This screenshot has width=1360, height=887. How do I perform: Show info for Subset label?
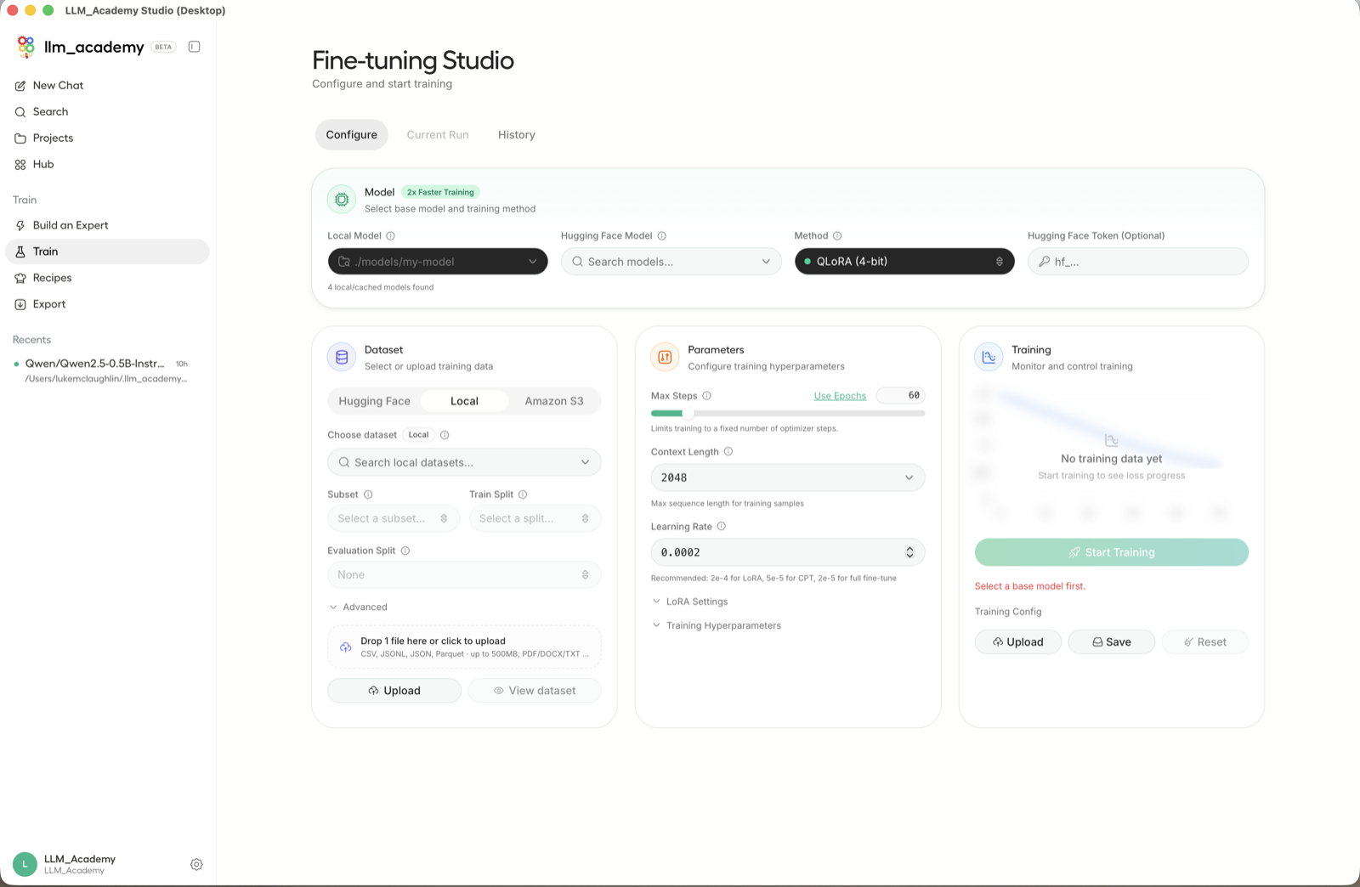368,494
